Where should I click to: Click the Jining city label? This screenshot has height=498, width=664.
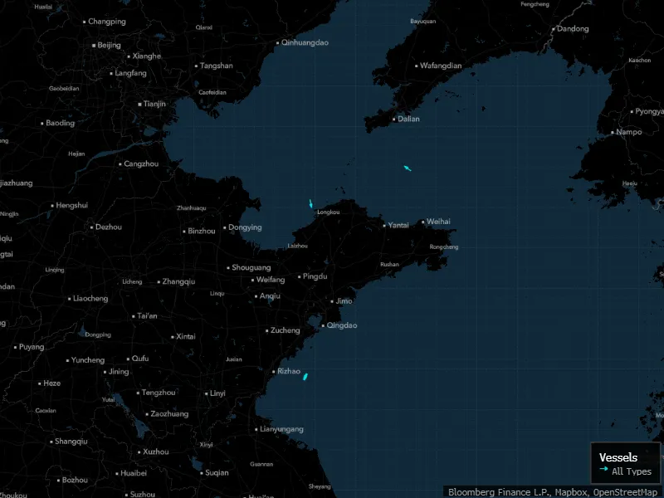click(119, 372)
